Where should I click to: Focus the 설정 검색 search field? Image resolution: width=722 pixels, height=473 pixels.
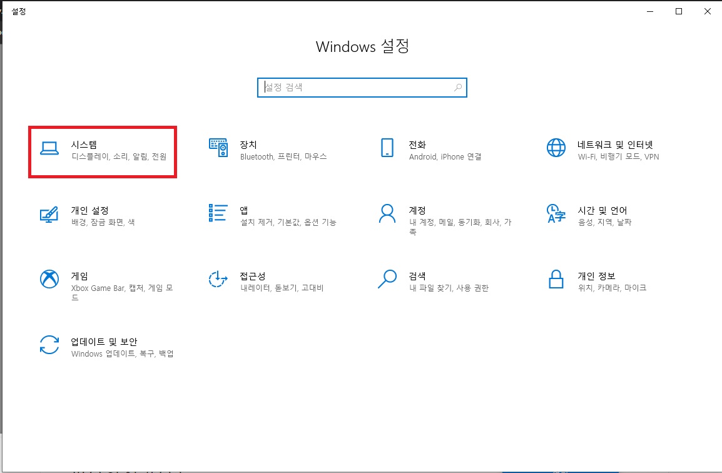click(362, 88)
